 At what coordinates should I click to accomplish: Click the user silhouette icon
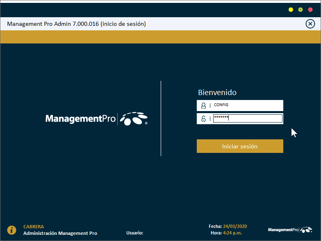tap(203, 106)
